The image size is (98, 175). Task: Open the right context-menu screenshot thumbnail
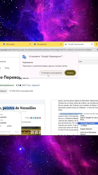pyautogui.click(x=75, y=118)
